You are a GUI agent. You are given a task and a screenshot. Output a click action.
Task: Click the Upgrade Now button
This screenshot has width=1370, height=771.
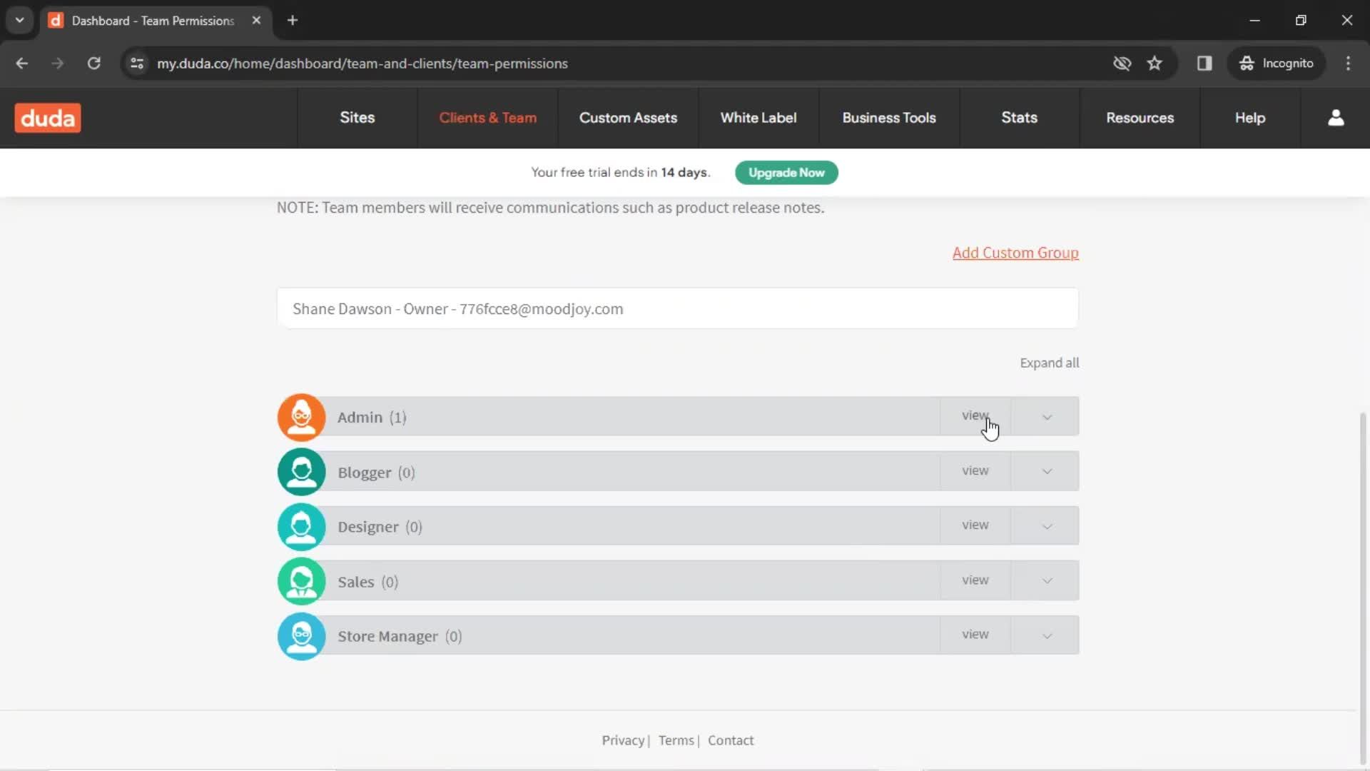(x=786, y=173)
